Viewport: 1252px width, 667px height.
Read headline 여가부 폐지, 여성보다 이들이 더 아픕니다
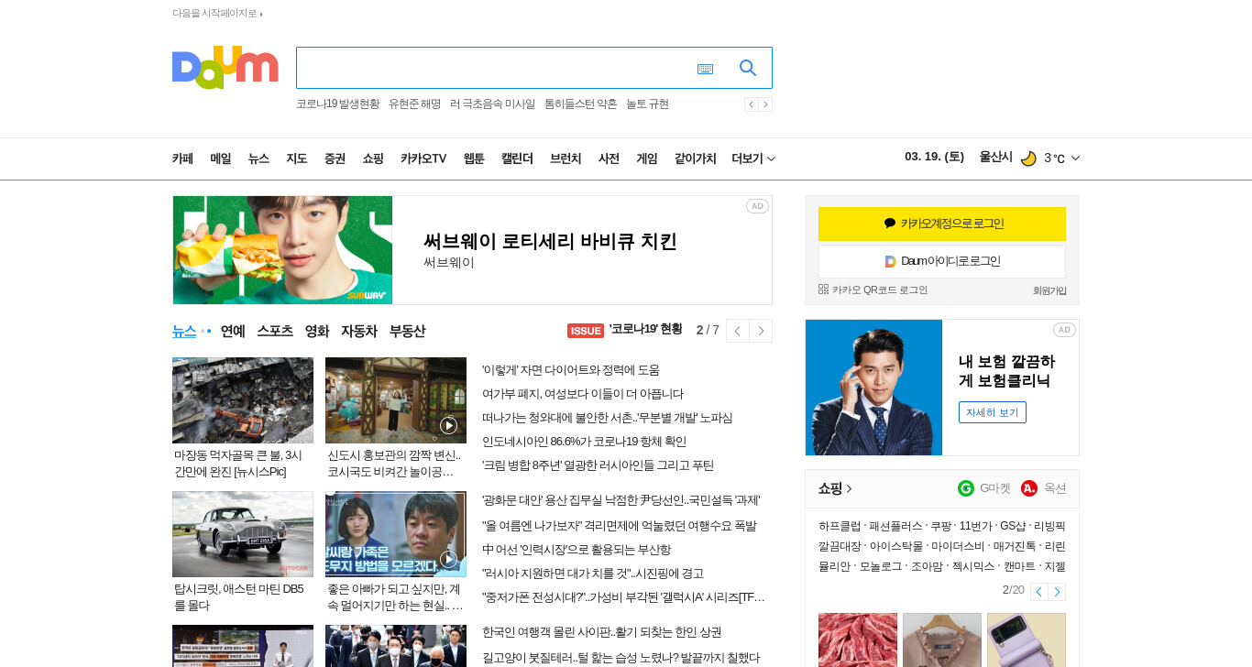coord(583,394)
